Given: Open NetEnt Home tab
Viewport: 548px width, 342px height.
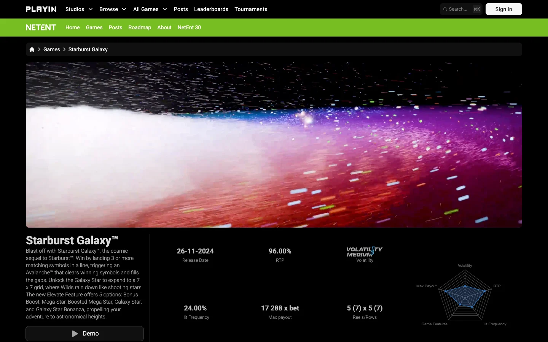Looking at the screenshot, I should [73, 27].
